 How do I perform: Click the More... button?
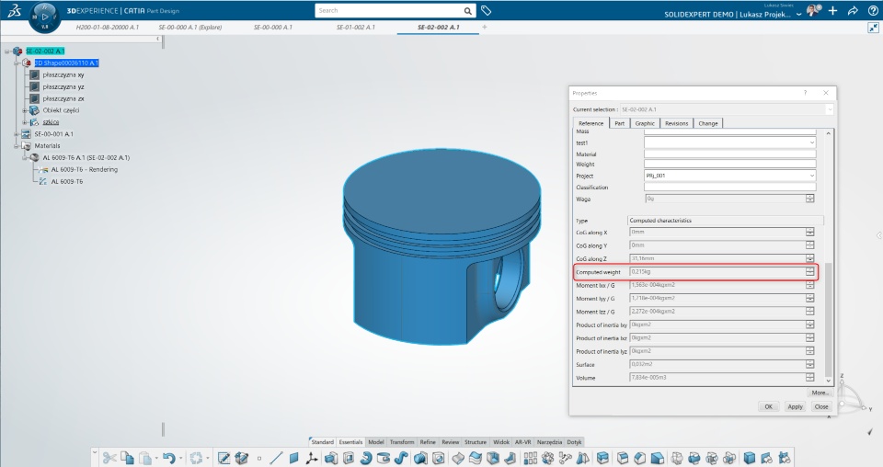(x=820, y=393)
